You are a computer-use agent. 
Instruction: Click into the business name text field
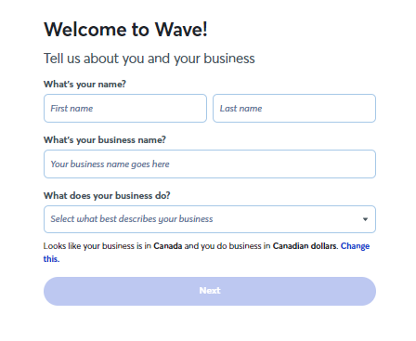(210, 164)
